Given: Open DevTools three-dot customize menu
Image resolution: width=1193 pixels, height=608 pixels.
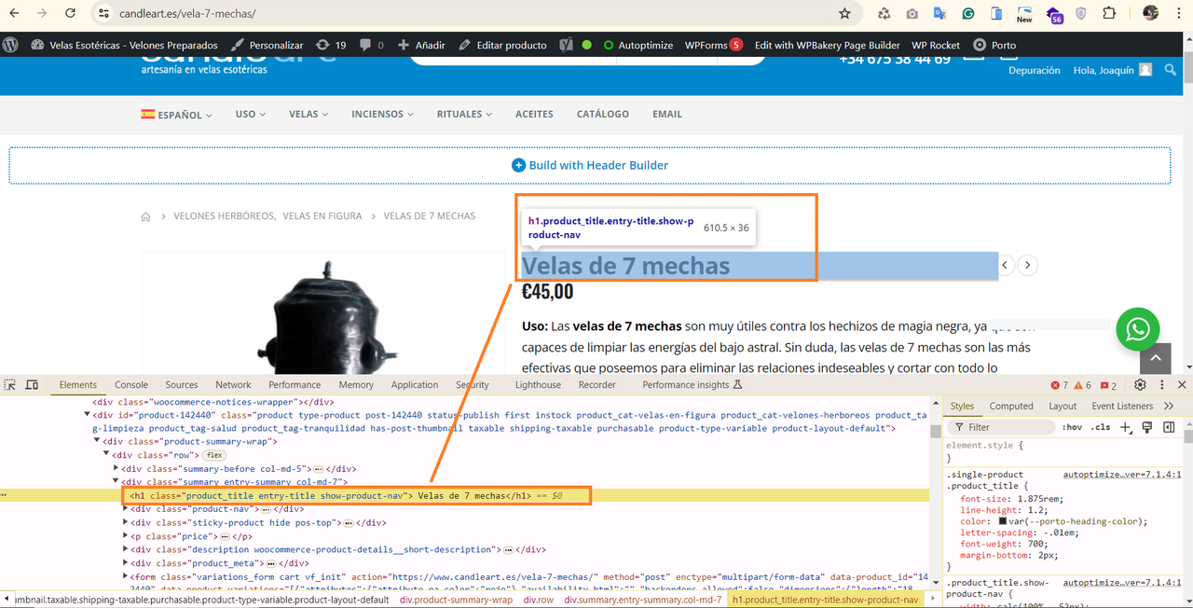Looking at the screenshot, I should (1161, 384).
